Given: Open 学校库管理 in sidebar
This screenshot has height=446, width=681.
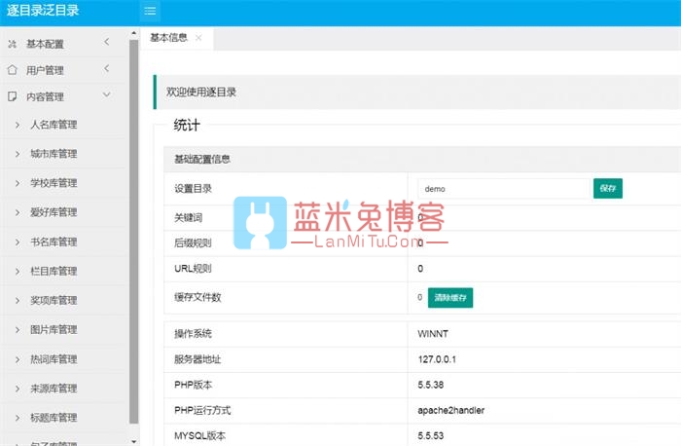Looking at the screenshot, I should tap(54, 183).
